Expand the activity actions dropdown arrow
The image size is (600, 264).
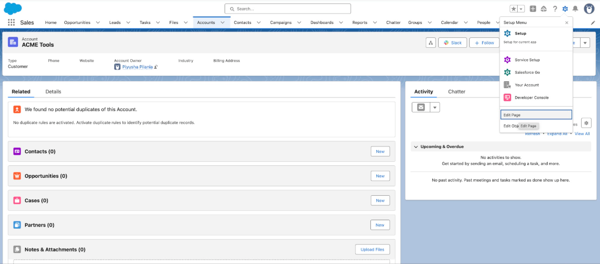click(435, 107)
